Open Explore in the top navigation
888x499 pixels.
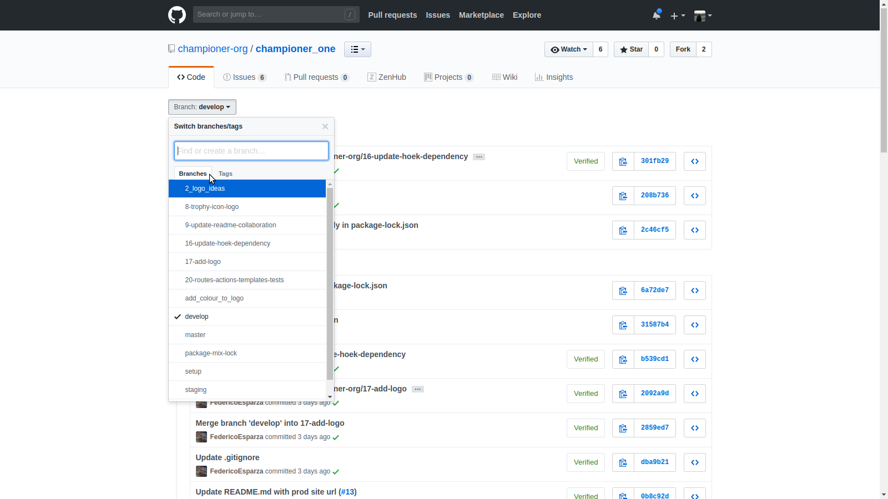pyautogui.click(x=527, y=15)
